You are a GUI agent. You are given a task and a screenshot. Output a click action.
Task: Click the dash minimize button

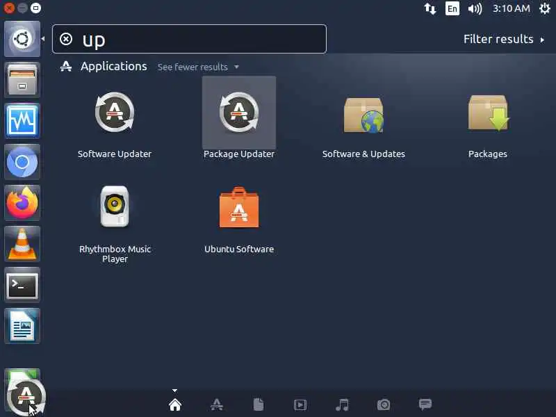click(22, 8)
